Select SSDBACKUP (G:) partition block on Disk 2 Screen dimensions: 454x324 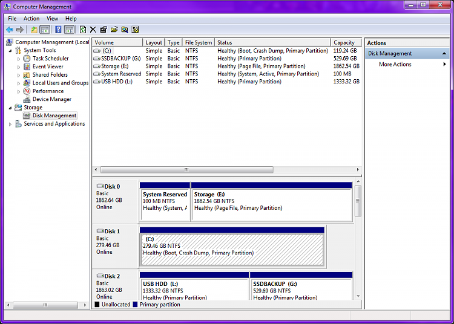tap(301, 286)
